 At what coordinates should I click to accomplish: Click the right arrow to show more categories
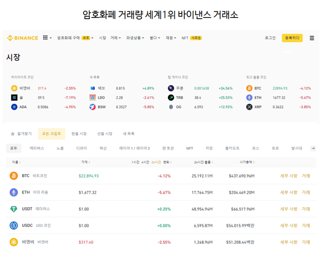[x=313, y=148]
